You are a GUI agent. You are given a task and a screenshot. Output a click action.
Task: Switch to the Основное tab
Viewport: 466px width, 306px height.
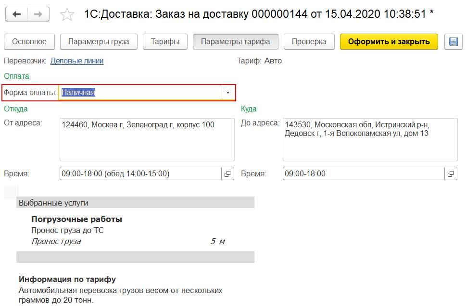pyautogui.click(x=29, y=42)
